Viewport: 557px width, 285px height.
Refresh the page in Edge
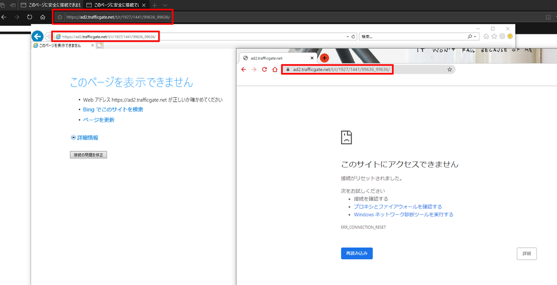click(x=30, y=17)
